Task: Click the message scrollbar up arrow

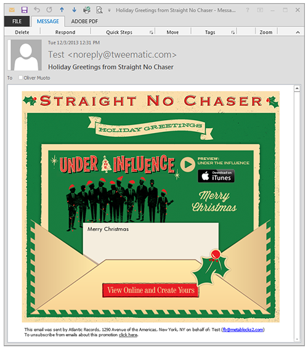Action: tap(297, 89)
